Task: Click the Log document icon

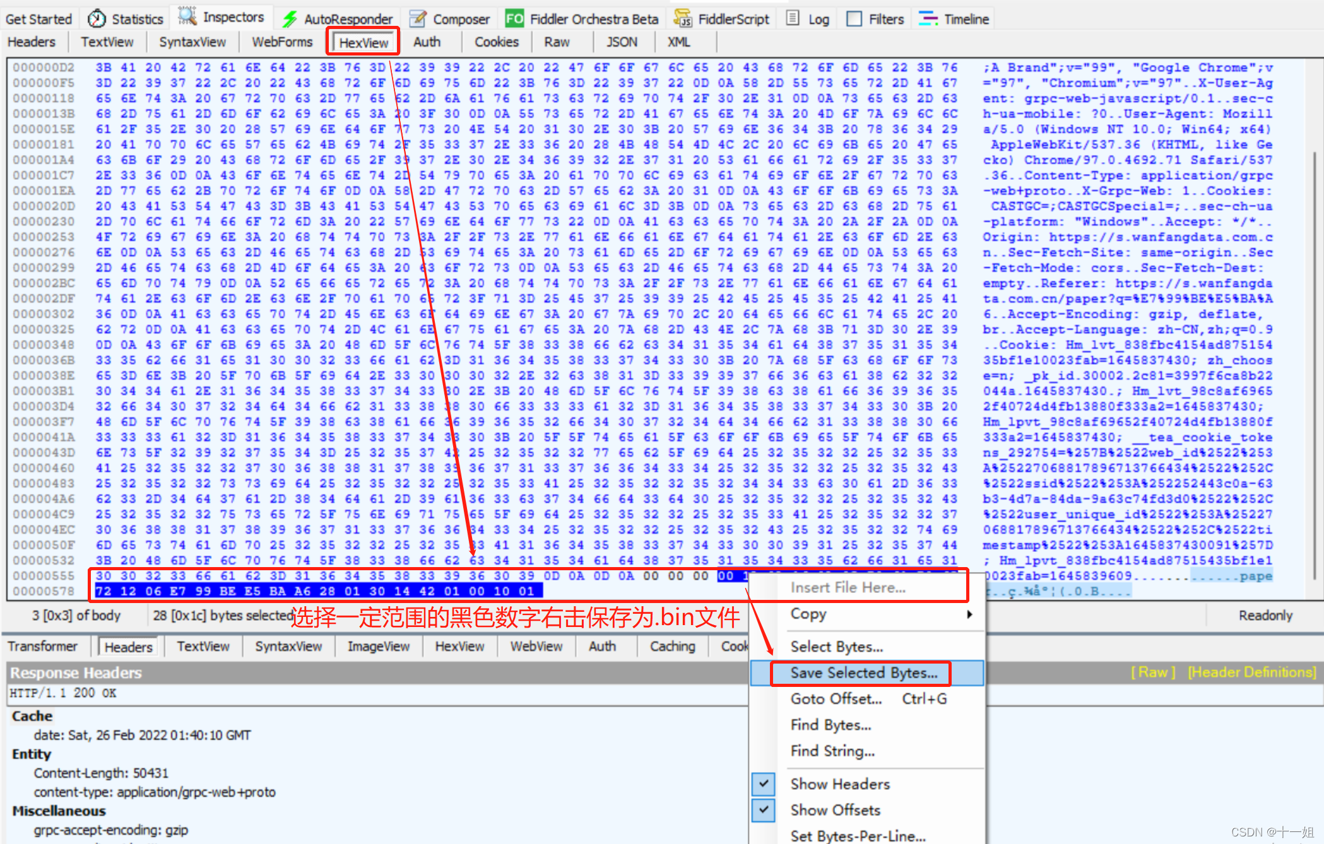Action: [x=793, y=18]
